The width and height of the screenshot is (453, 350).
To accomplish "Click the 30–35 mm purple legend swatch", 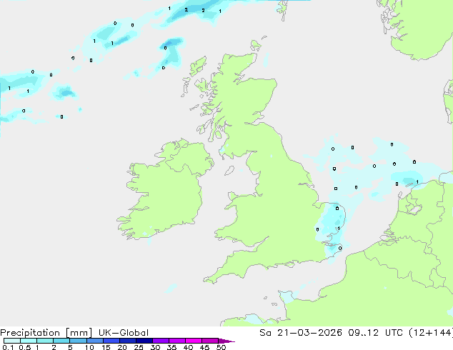I will tap(161, 341).
